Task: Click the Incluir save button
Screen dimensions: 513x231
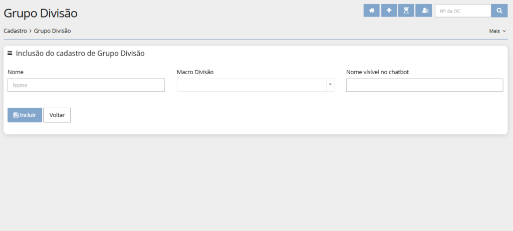Action: click(x=25, y=115)
